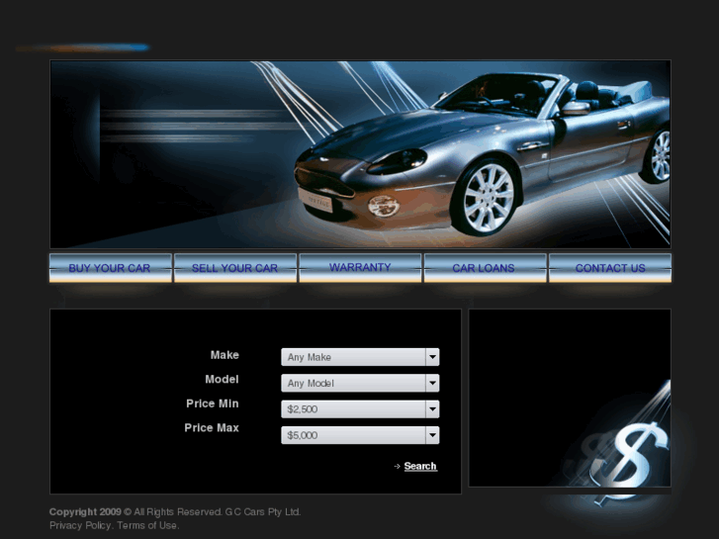This screenshot has width=719, height=539.
Task: Open the Buy Your Car page
Action: click(110, 268)
